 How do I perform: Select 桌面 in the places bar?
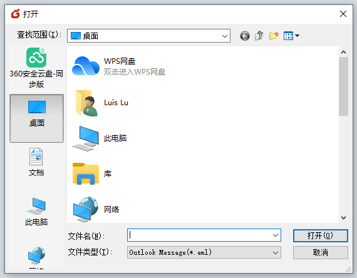tap(36, 118)
